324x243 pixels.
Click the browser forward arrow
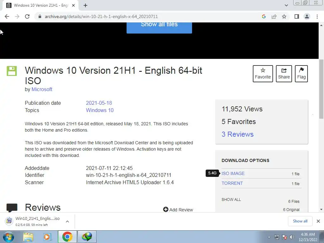point(17,16)
